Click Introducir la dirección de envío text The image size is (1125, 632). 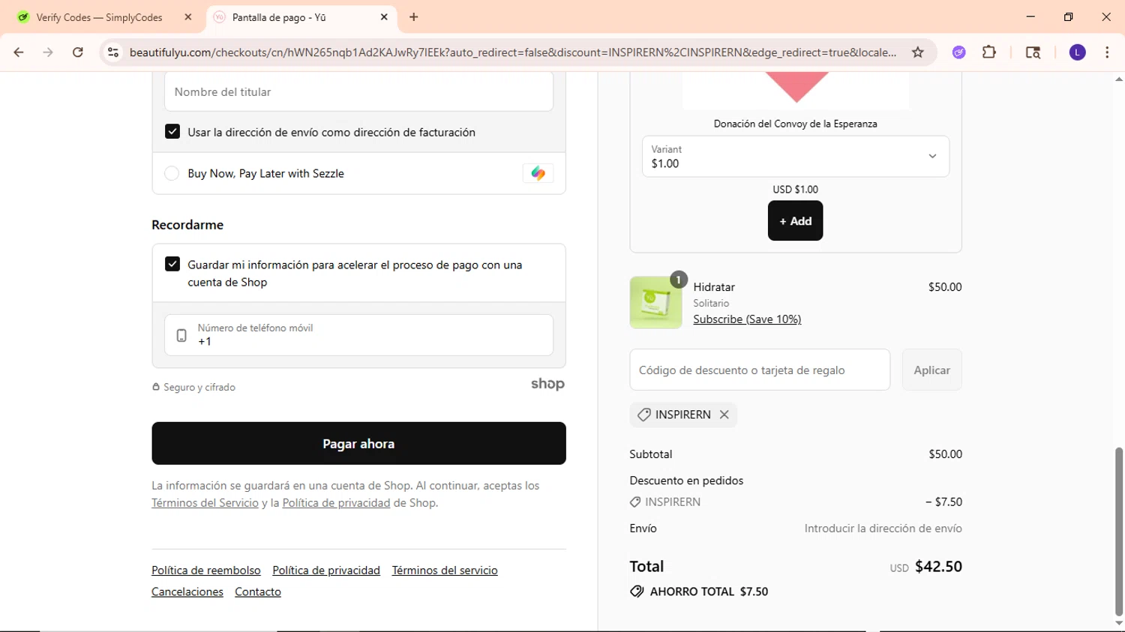[x=883, y=529]
